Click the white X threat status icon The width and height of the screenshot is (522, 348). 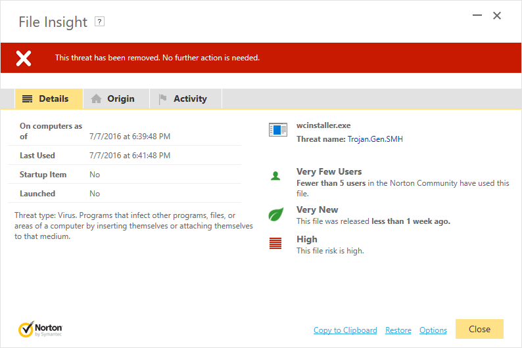[x=24, y=58]
